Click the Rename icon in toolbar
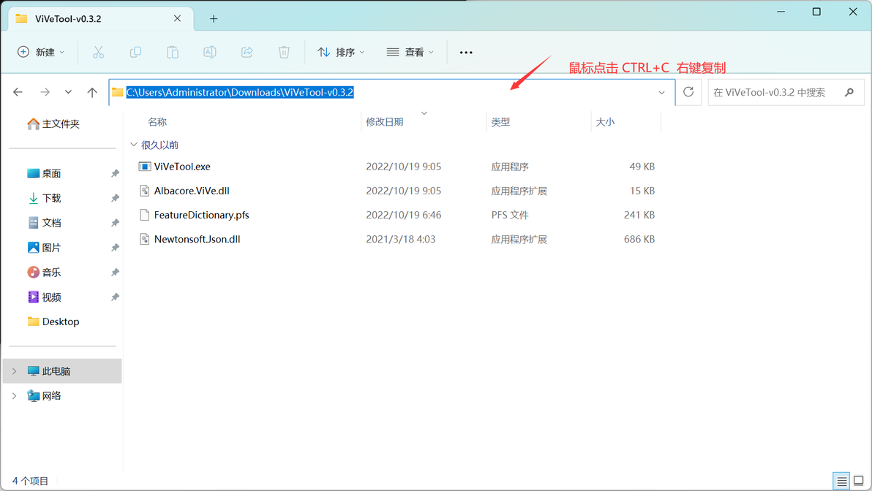Image resolution: width=872 pixels, height=491 pixels. [x=210, y=52]
